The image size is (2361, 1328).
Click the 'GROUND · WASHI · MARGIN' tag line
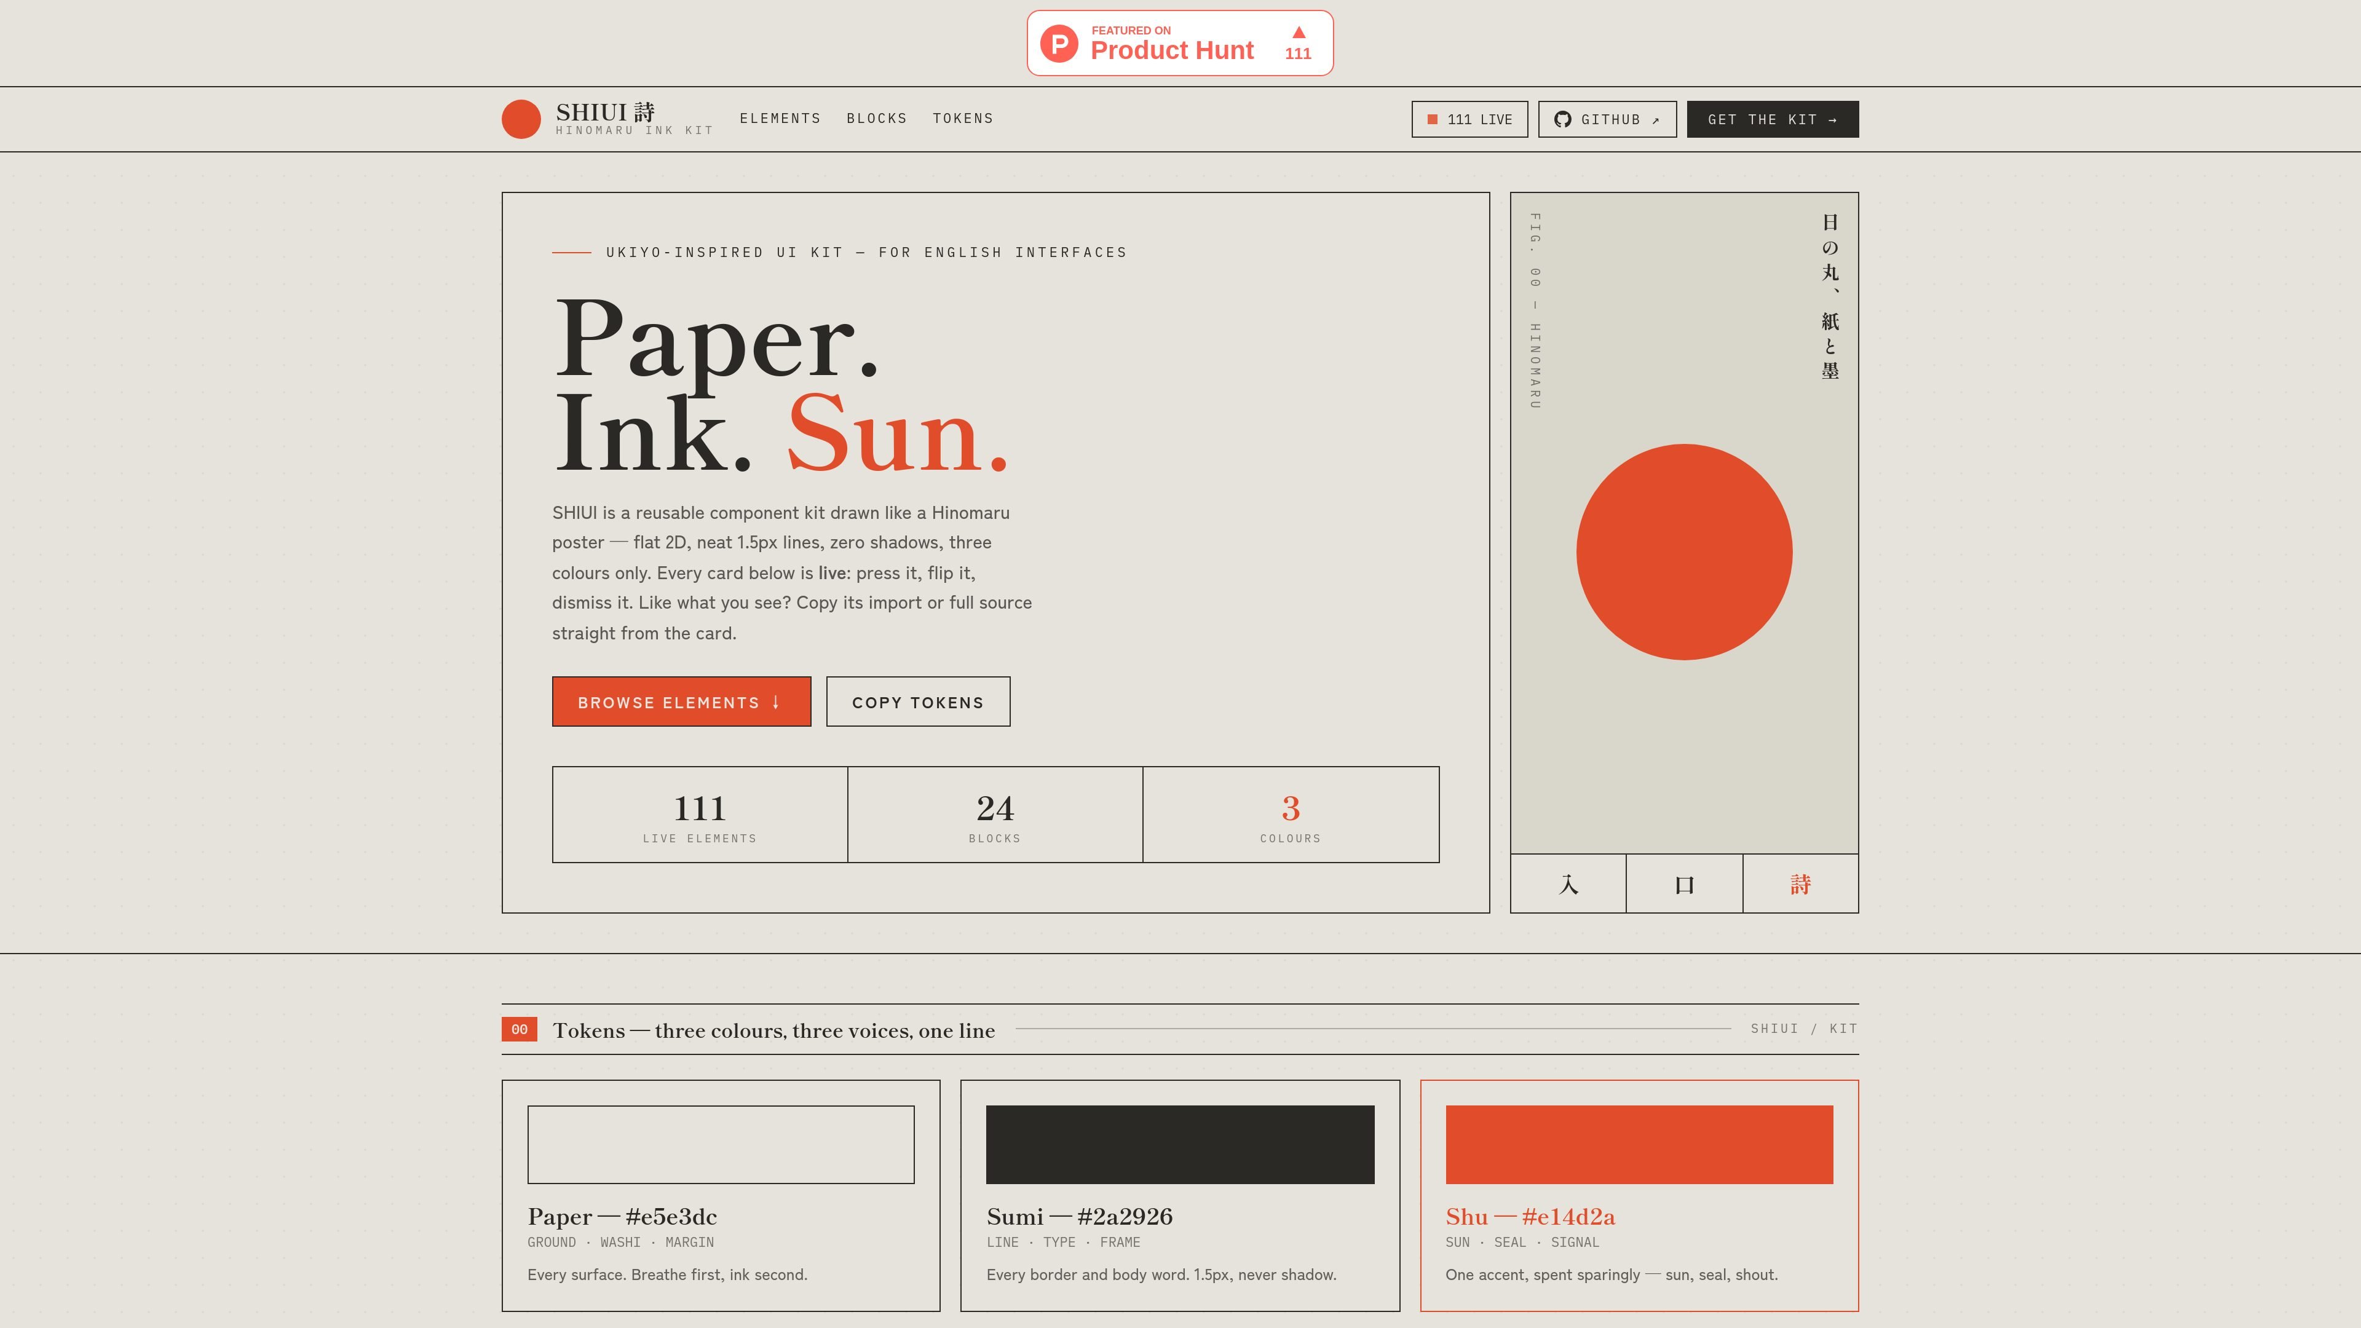(x=620, y=1242)
